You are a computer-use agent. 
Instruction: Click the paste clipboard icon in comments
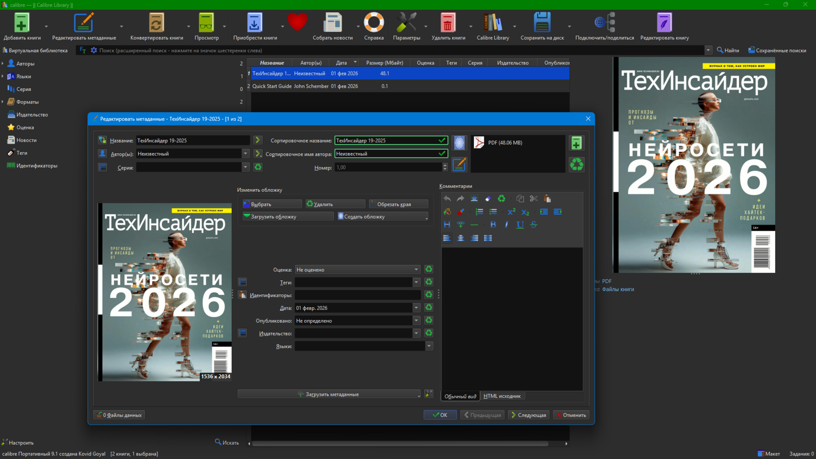[547, 198]
